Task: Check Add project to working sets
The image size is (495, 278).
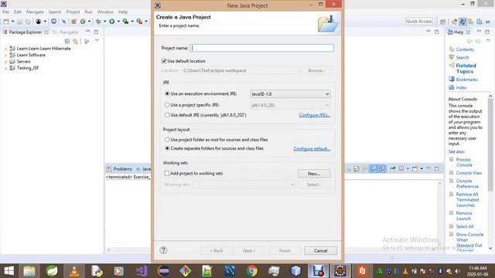Action: point(167,173)
